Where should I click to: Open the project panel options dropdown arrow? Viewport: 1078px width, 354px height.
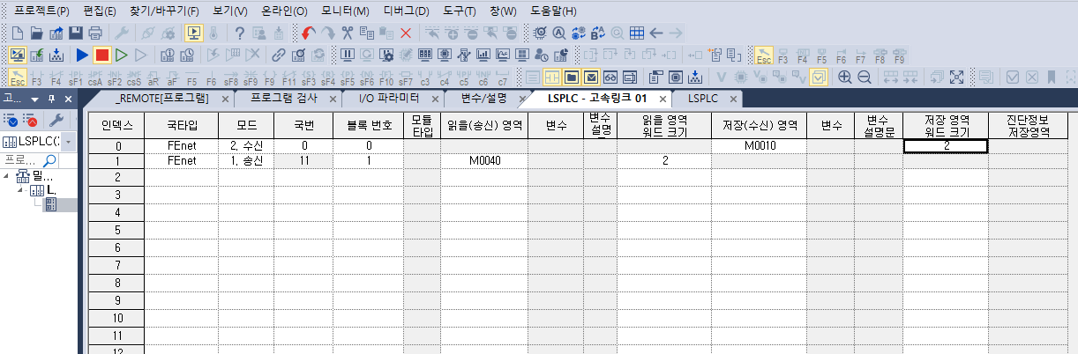pyautogui.click(x=34, y=99)
